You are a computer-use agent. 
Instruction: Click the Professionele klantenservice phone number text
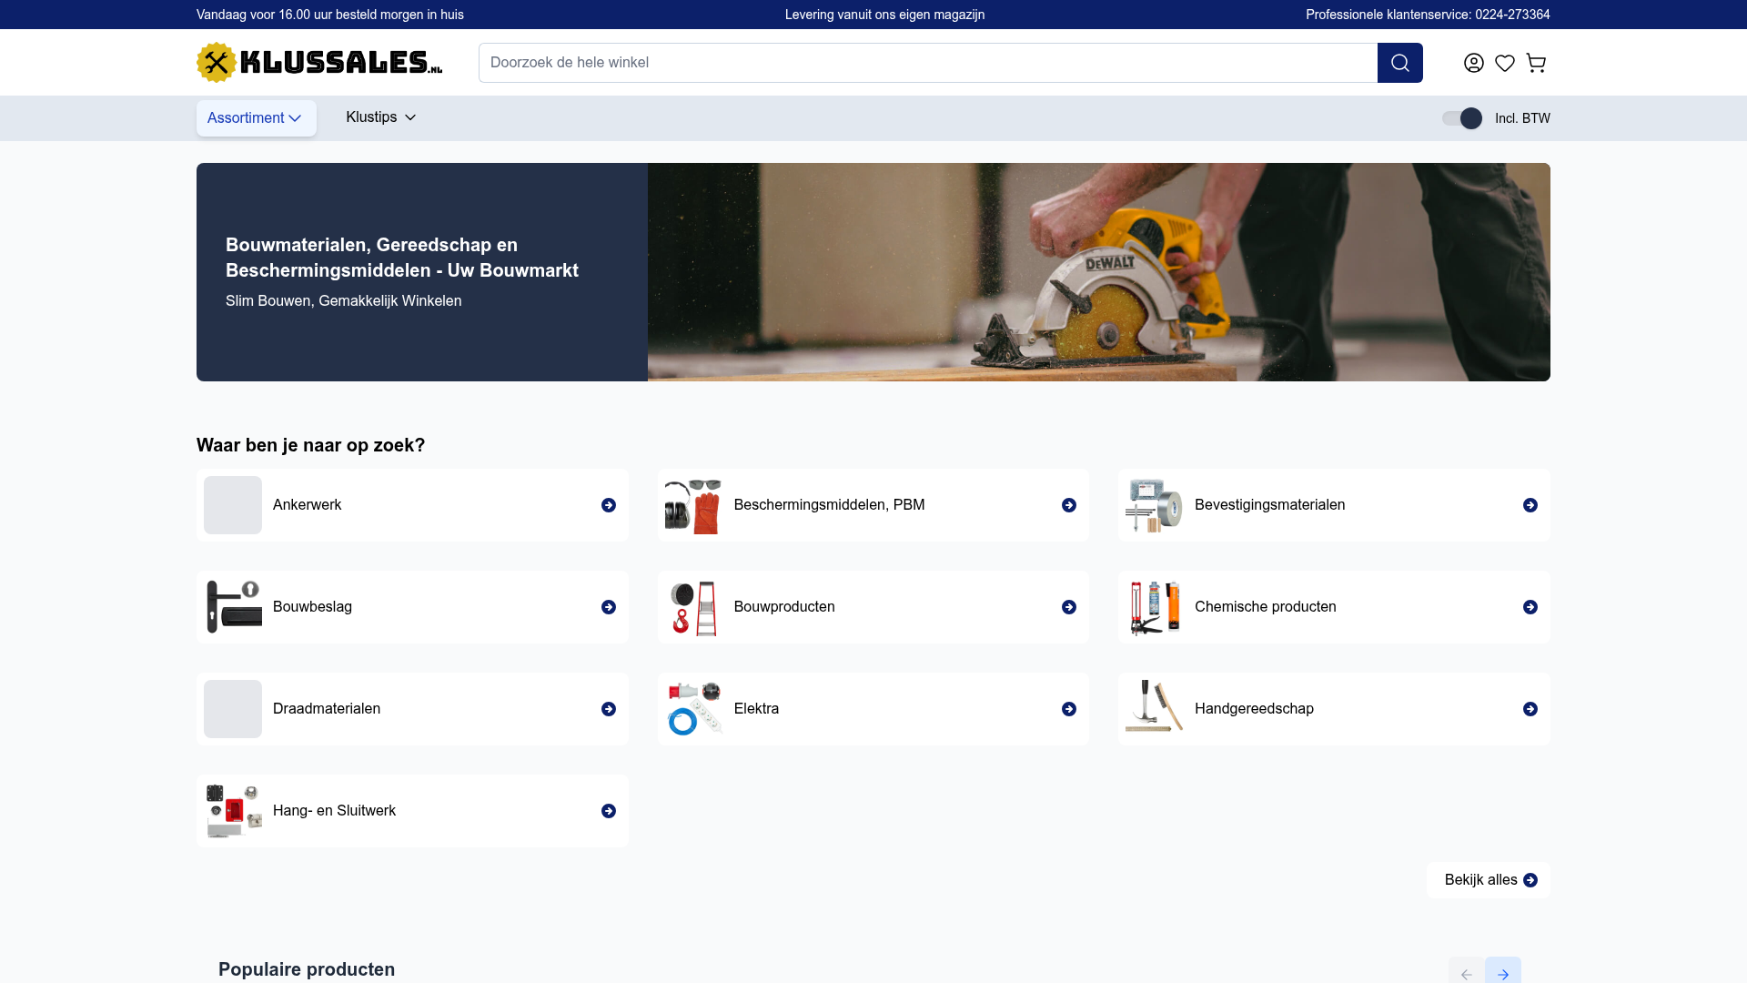click(x=1428, y=15)
